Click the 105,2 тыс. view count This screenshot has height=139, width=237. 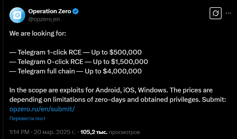pyautogui.click(x=94, y=131)
